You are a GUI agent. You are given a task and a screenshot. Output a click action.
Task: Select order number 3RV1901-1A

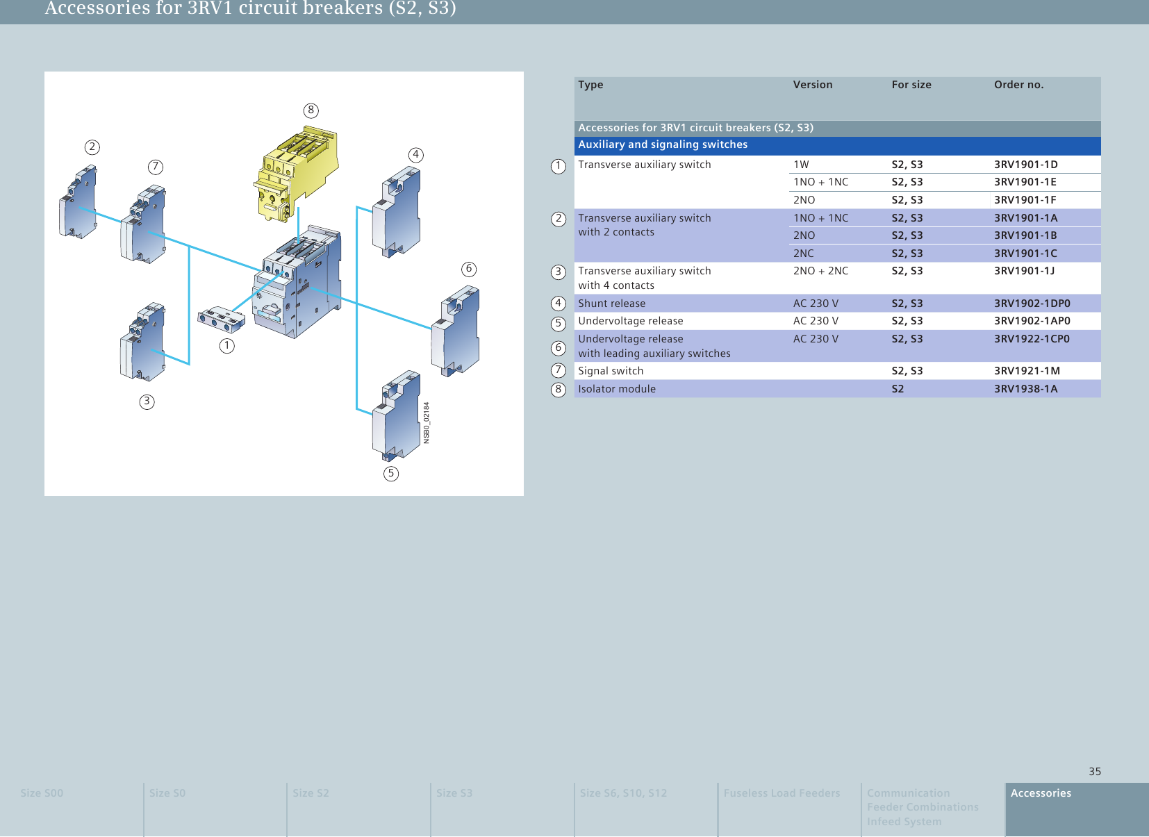[1025, 218]
